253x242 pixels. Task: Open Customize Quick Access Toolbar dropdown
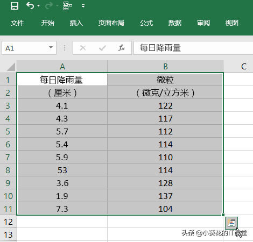click(x=83, y=6)
